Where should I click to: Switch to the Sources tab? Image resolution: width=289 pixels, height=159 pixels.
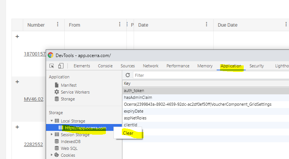128,66
